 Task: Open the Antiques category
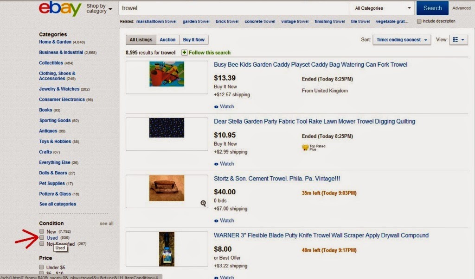pos(48,131)
